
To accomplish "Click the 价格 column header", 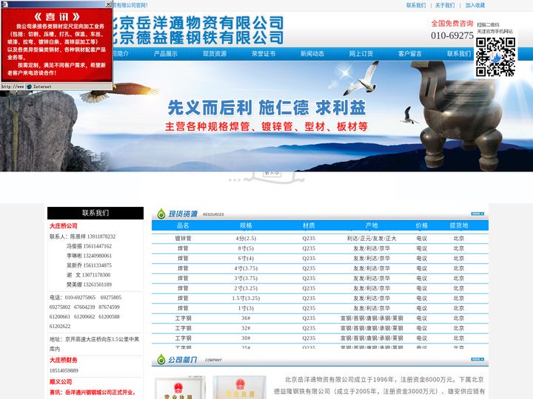I will (421, 225).
